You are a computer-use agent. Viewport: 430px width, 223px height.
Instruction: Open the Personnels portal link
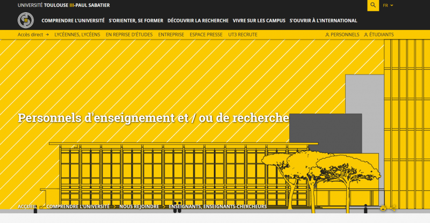click(x=342, y=34)
